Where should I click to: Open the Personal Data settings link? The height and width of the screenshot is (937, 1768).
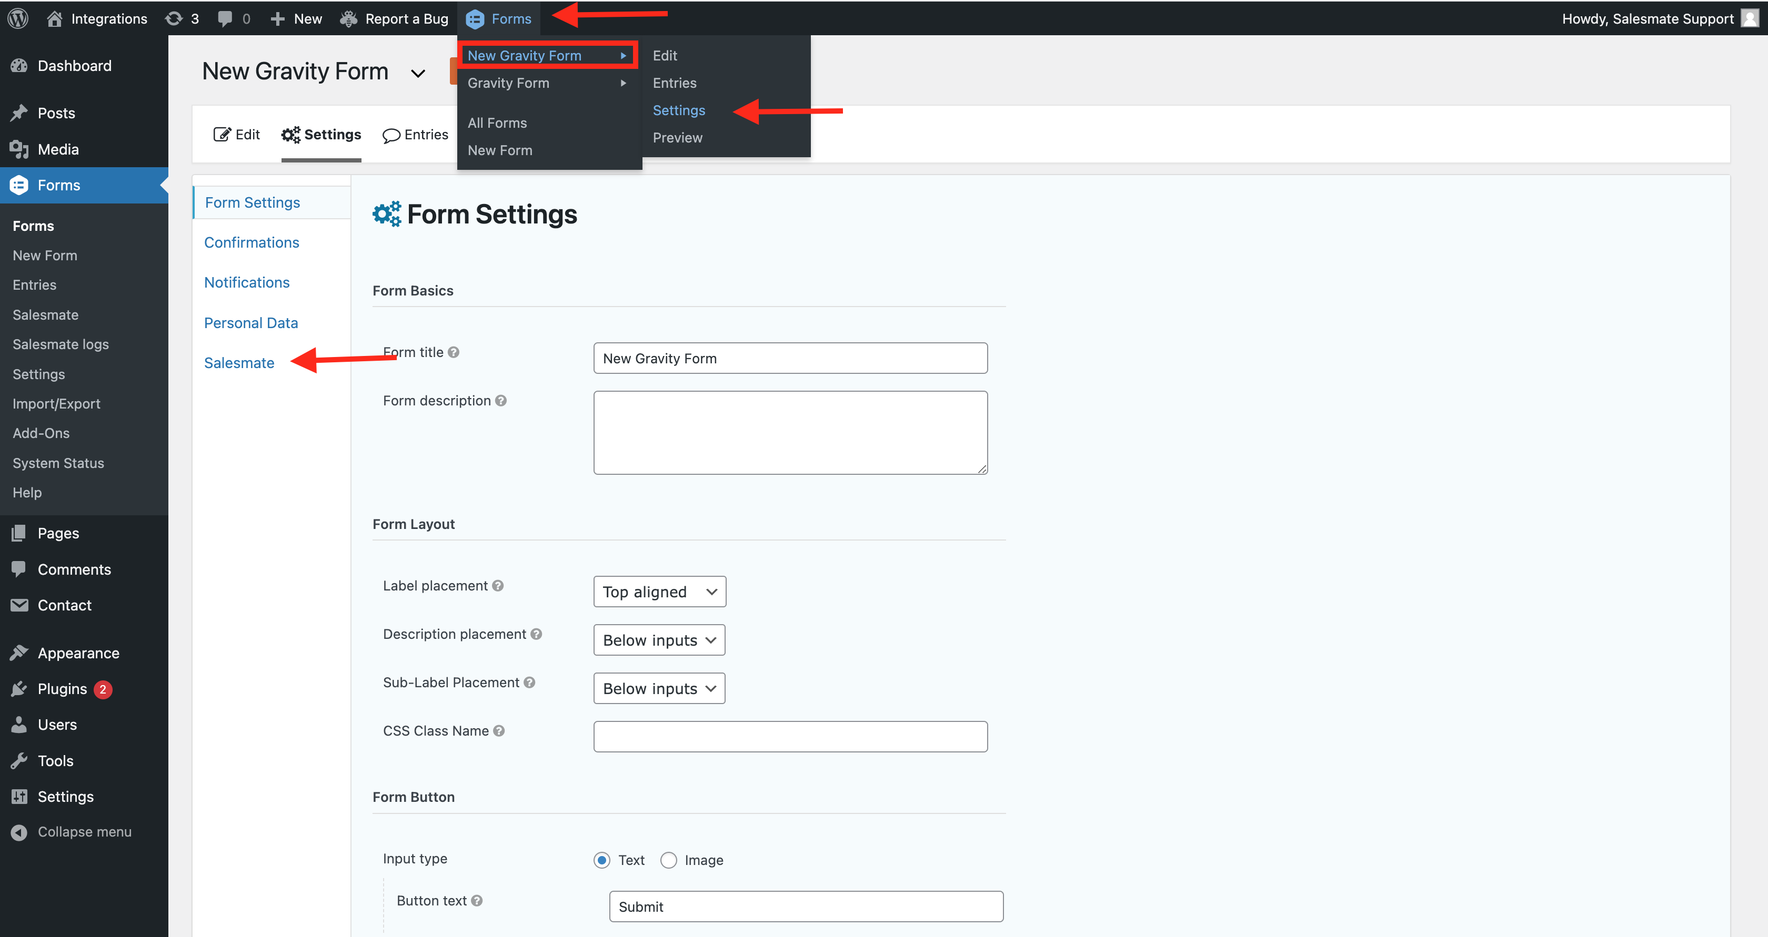(250, 323)
